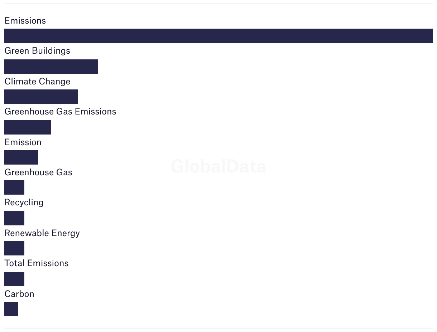
Task: Click the Total Emissions label
Action: pos(36,263)
